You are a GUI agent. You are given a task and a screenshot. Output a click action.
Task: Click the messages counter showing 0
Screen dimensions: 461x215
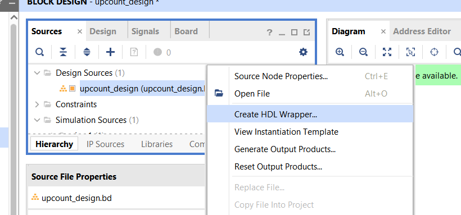point(162,52)
